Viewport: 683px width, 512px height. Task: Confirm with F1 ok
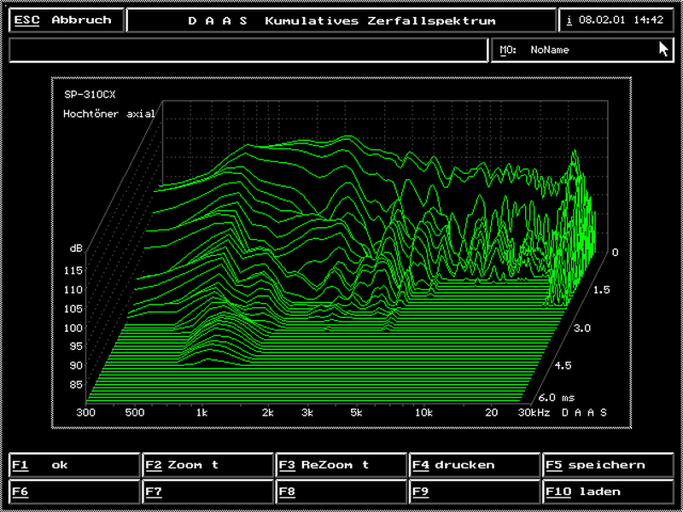pyautogui.click(x=73, y=465)
